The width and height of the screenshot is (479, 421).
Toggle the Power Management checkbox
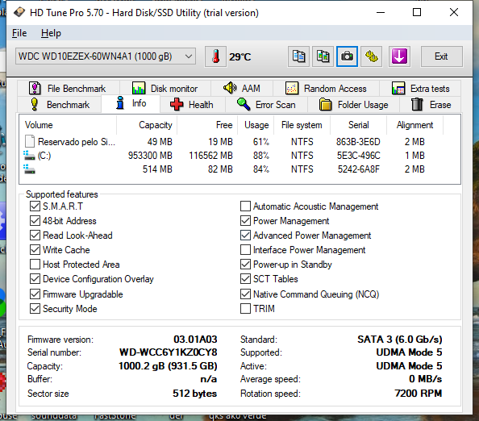(x=245, y=221)
